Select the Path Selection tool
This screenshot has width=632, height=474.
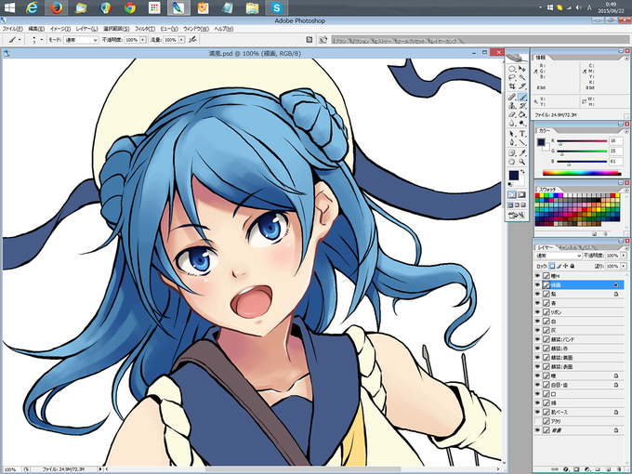(512, 134)
